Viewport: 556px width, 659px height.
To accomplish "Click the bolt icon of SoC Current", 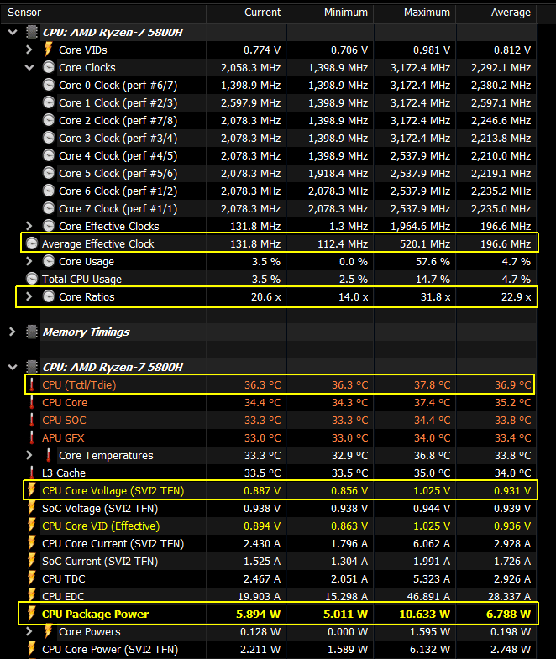I will pyautogui.click(x=32, y=561).
